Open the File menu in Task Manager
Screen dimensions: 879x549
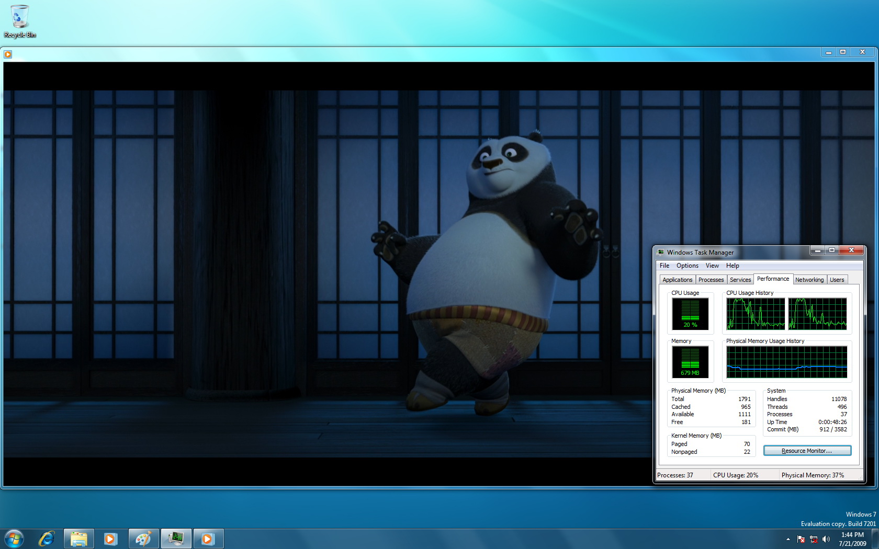point(664,266)
